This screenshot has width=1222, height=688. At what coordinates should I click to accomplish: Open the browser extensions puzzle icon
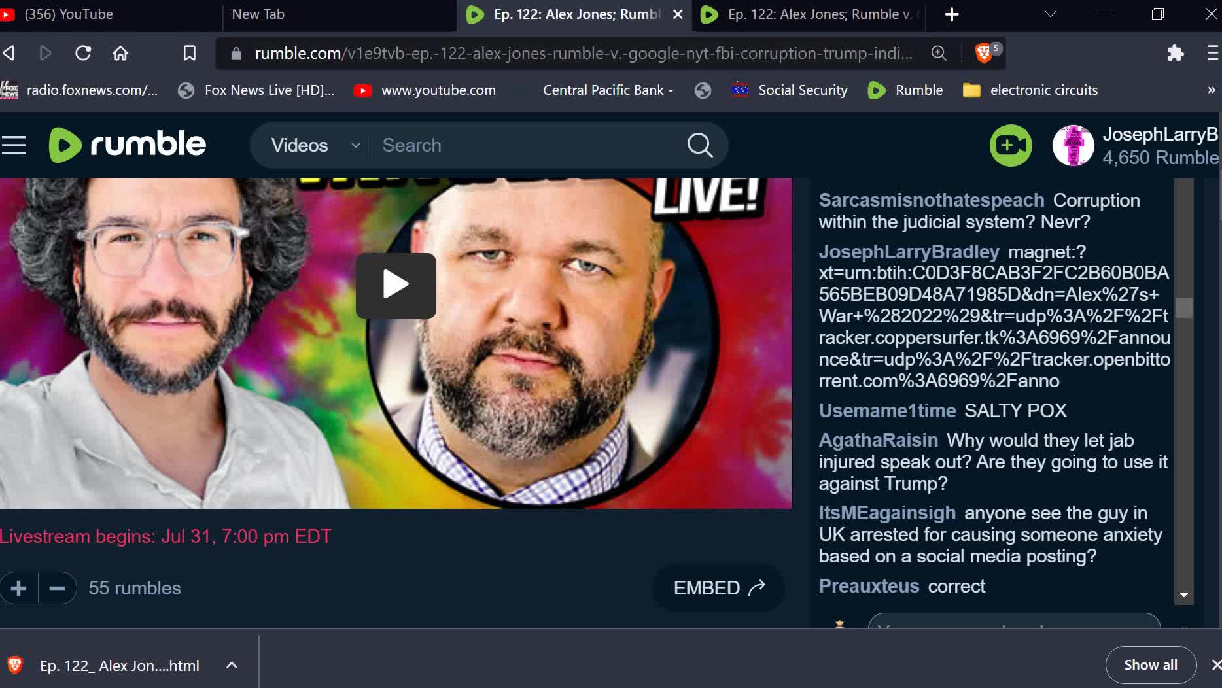pos(1176,53)
